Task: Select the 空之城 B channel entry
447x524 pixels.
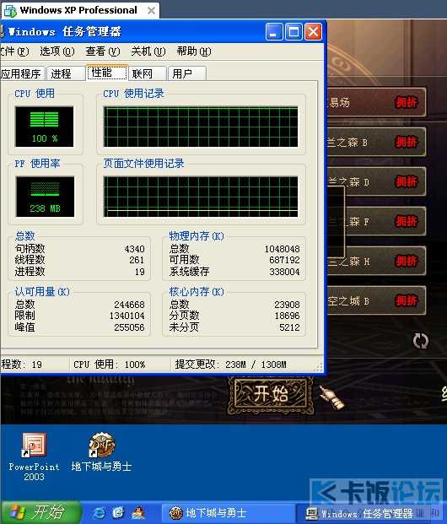Action: [x=376, y=300]
